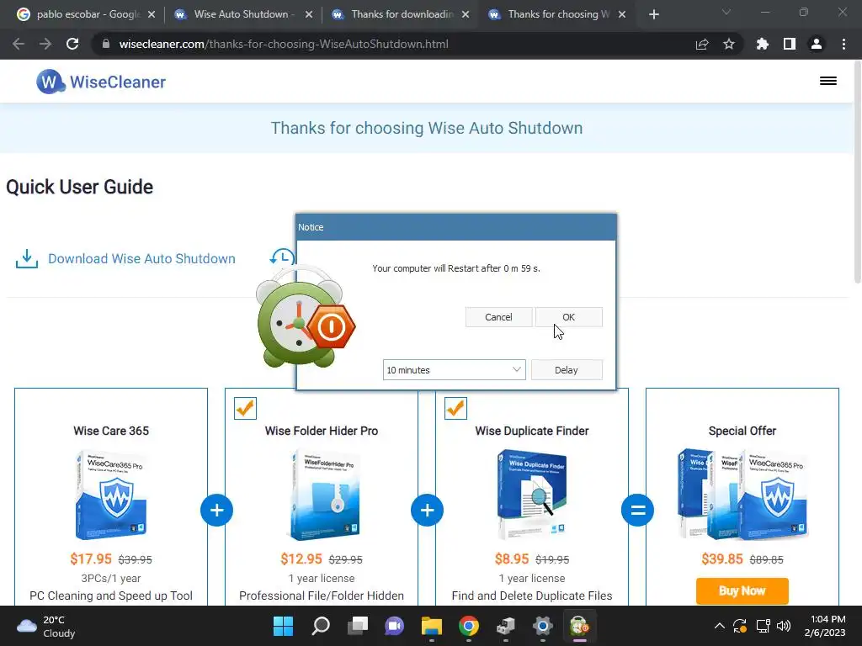Reload the current page

(72, 44)
